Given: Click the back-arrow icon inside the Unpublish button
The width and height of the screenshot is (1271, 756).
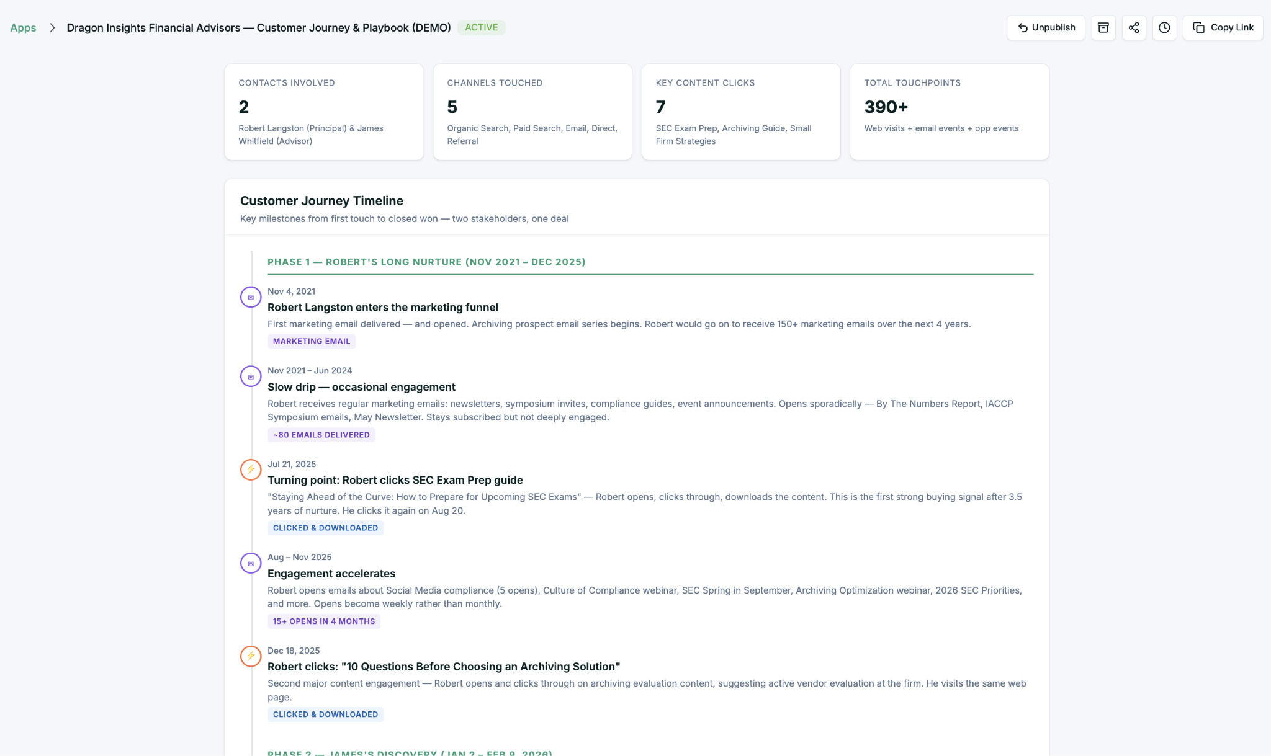Looking at the screenshot, I should (1024, 27).
